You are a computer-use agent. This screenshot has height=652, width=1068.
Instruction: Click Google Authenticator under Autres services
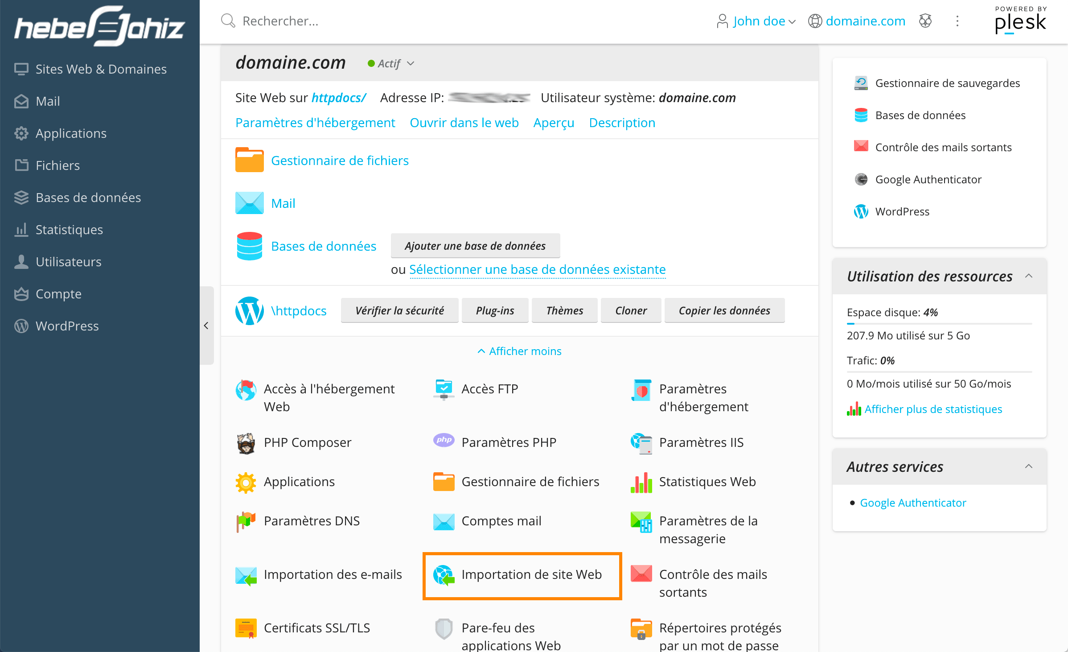[913, 503]
